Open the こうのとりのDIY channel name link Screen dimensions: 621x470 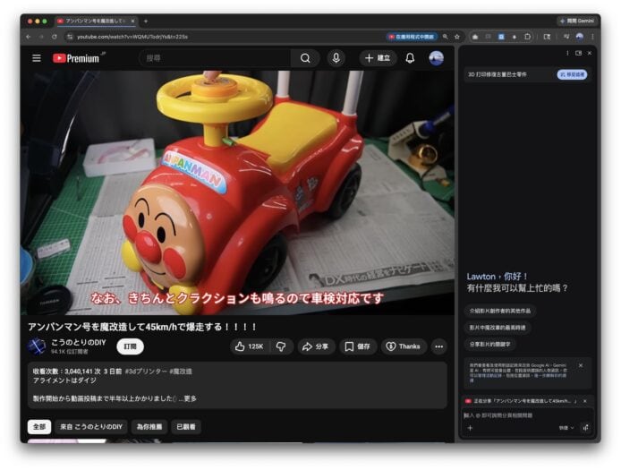pos(79,342)
